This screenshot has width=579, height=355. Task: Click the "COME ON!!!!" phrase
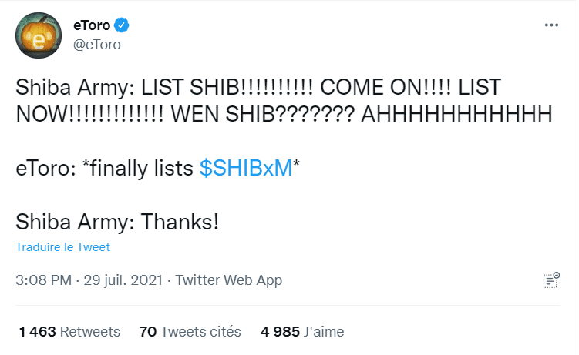tap(385, 87)
